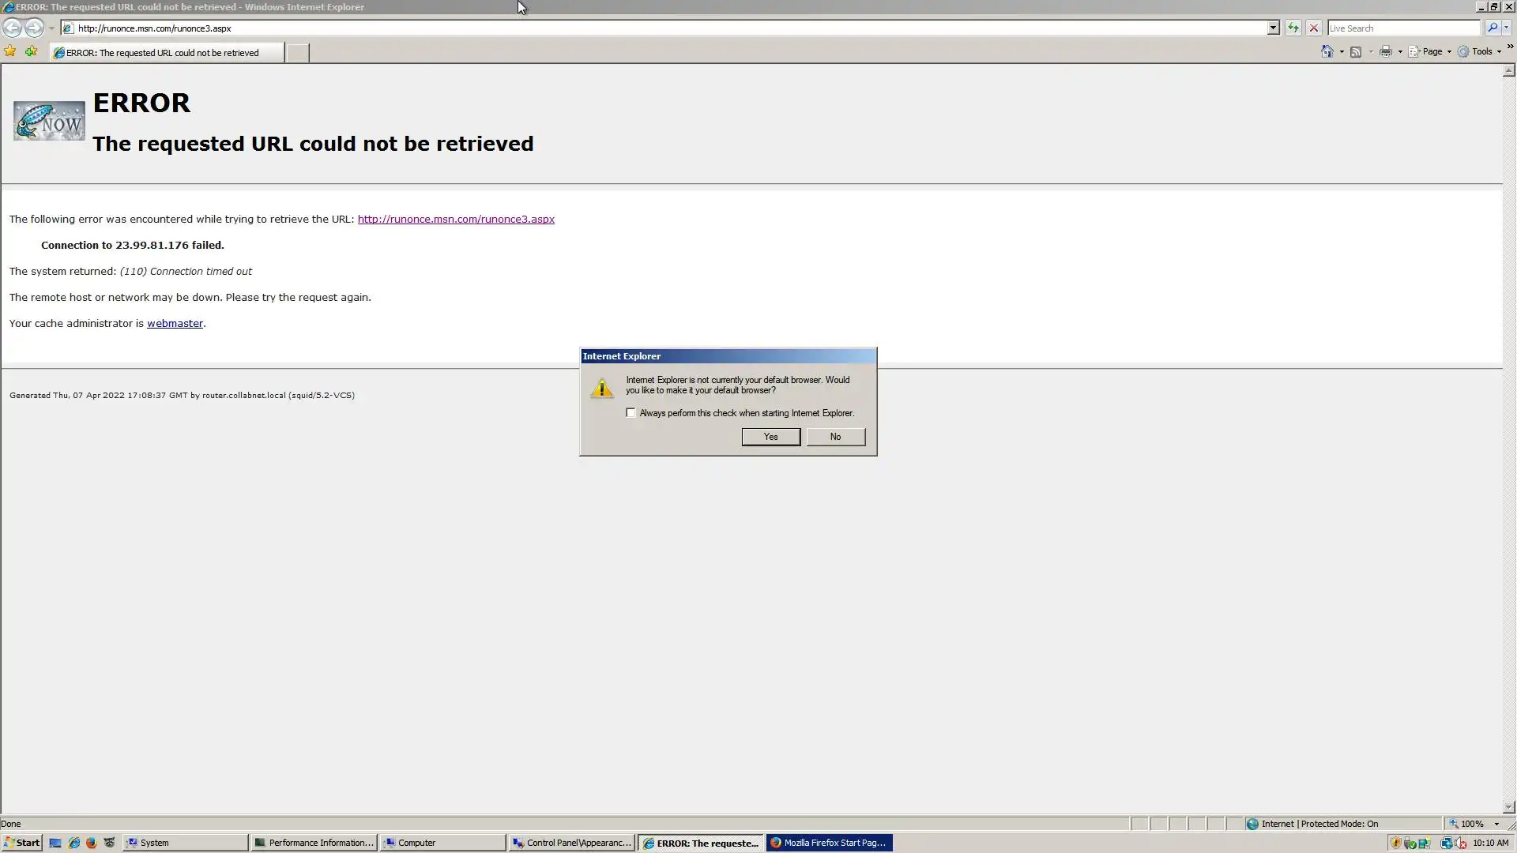Click the Add to Favorites icon
Viewport: 1517px width, 853px height.
click(x=31, y=51)
